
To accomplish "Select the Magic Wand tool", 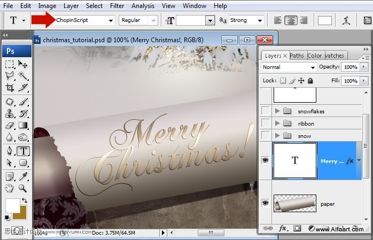I will point(23,76).
